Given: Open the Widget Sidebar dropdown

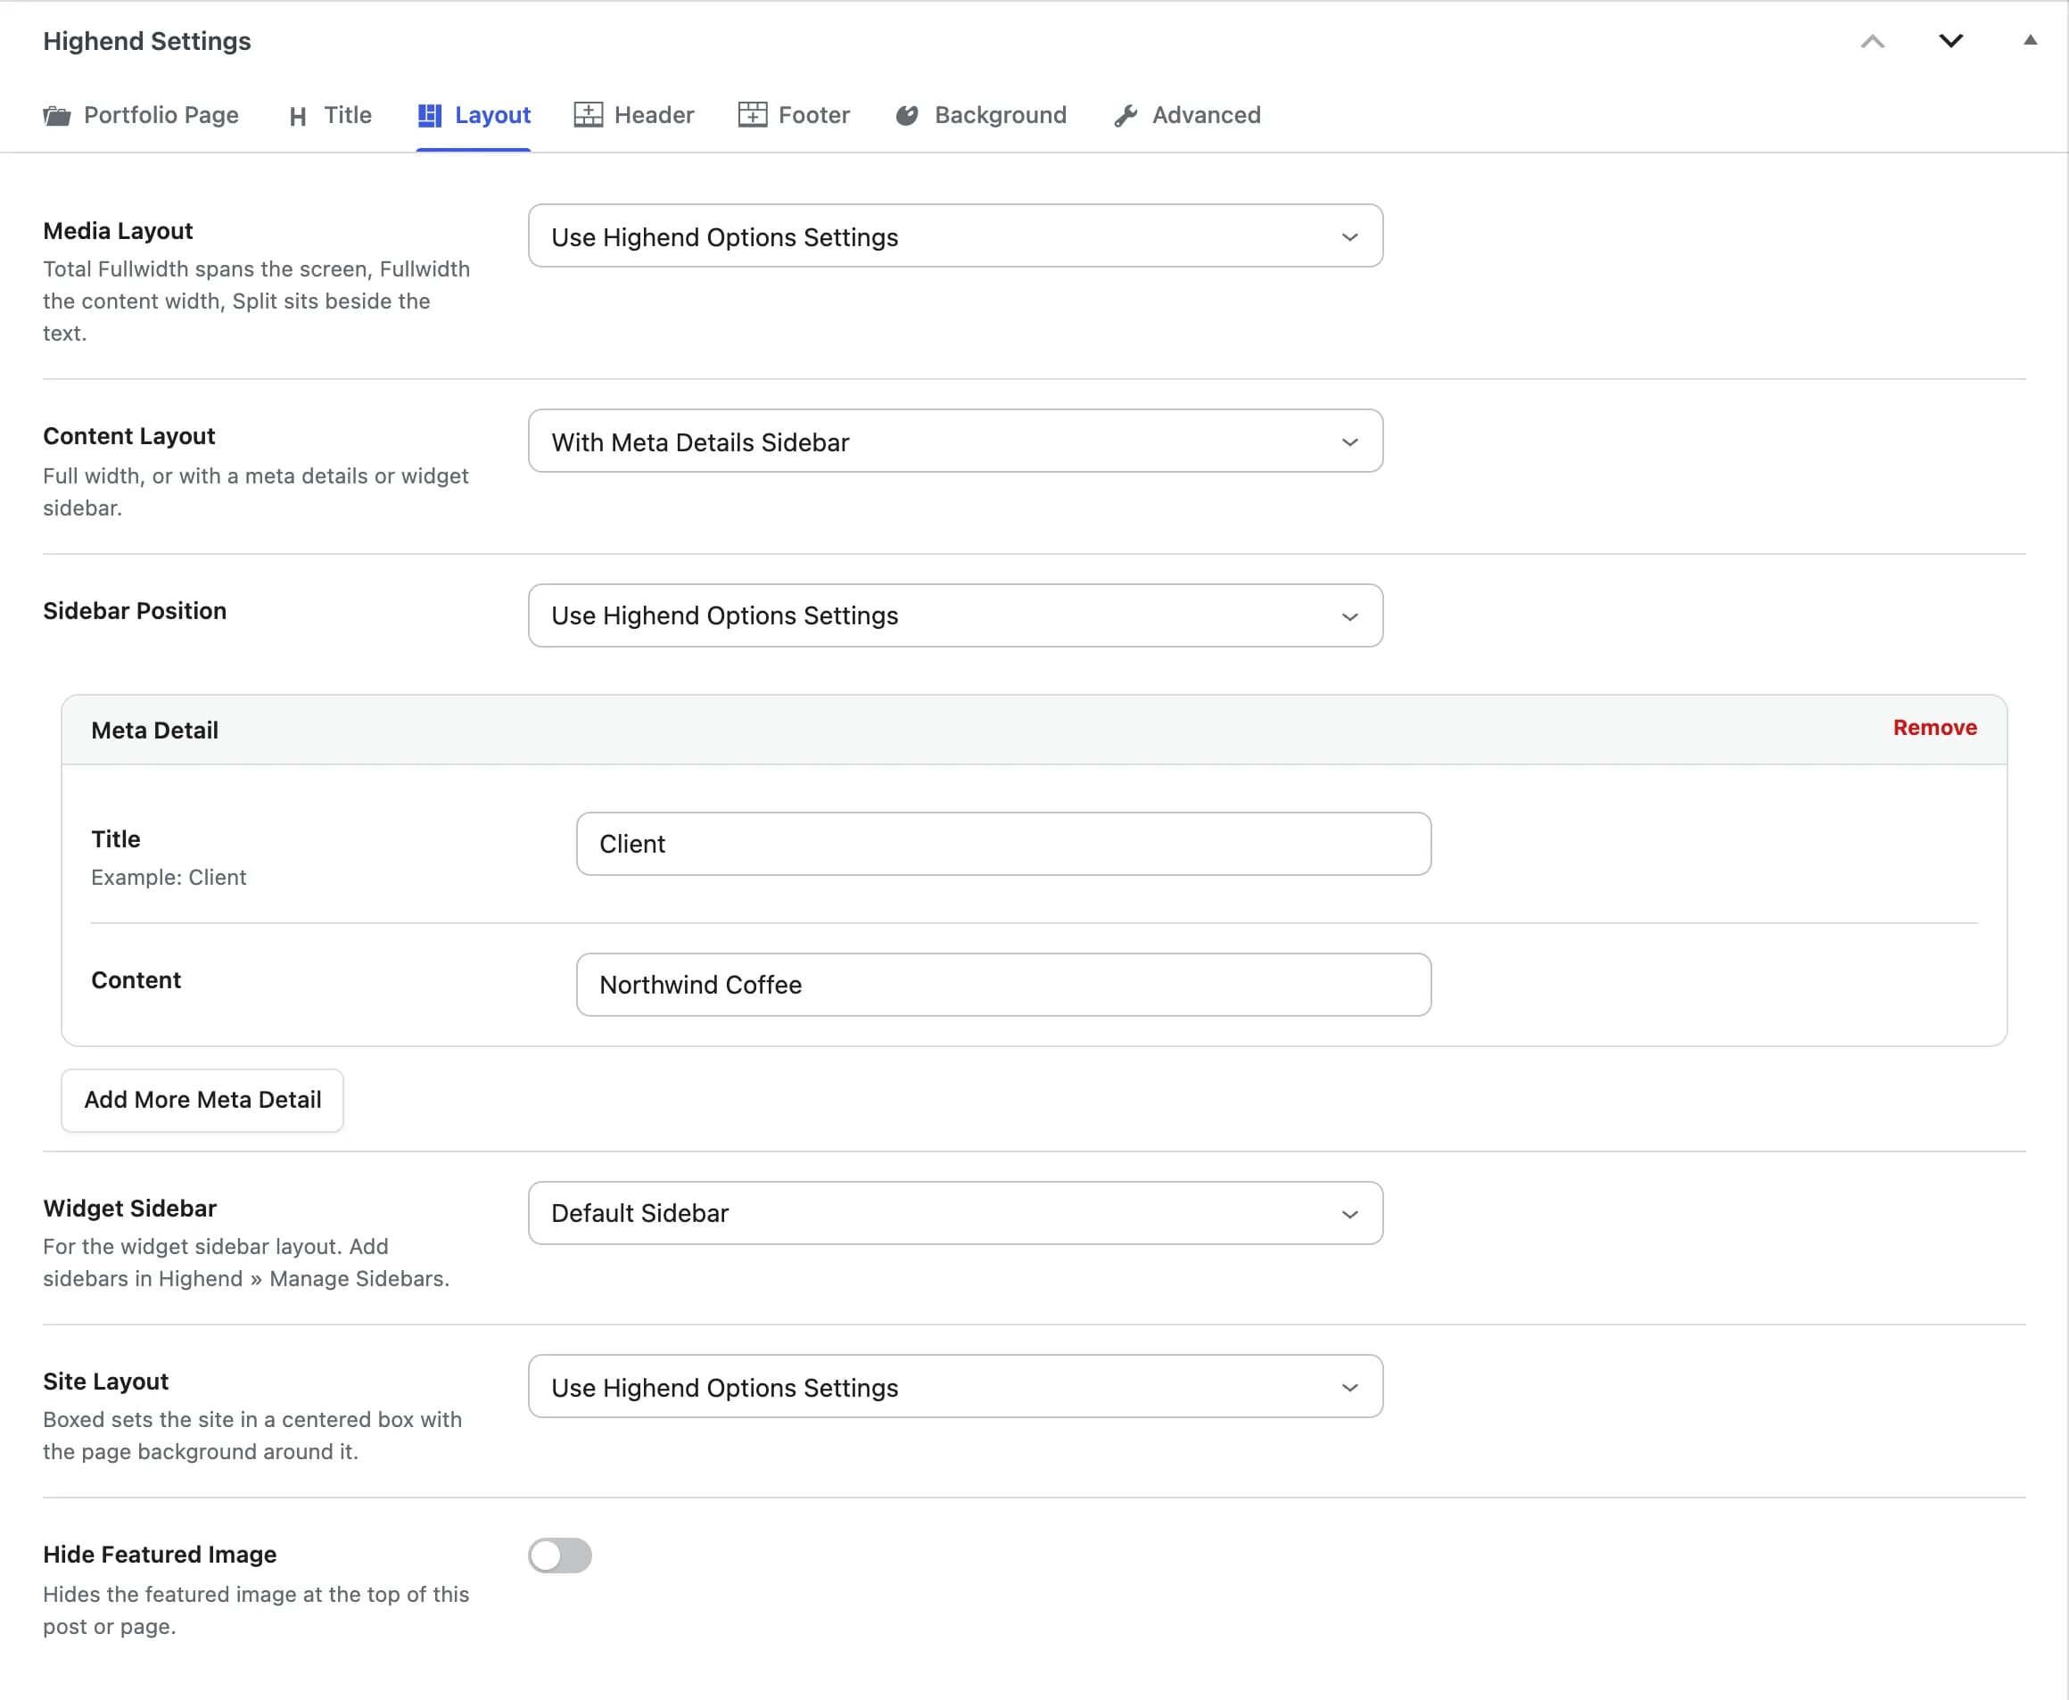Looking at the screenshot, I should [955, 1213].
